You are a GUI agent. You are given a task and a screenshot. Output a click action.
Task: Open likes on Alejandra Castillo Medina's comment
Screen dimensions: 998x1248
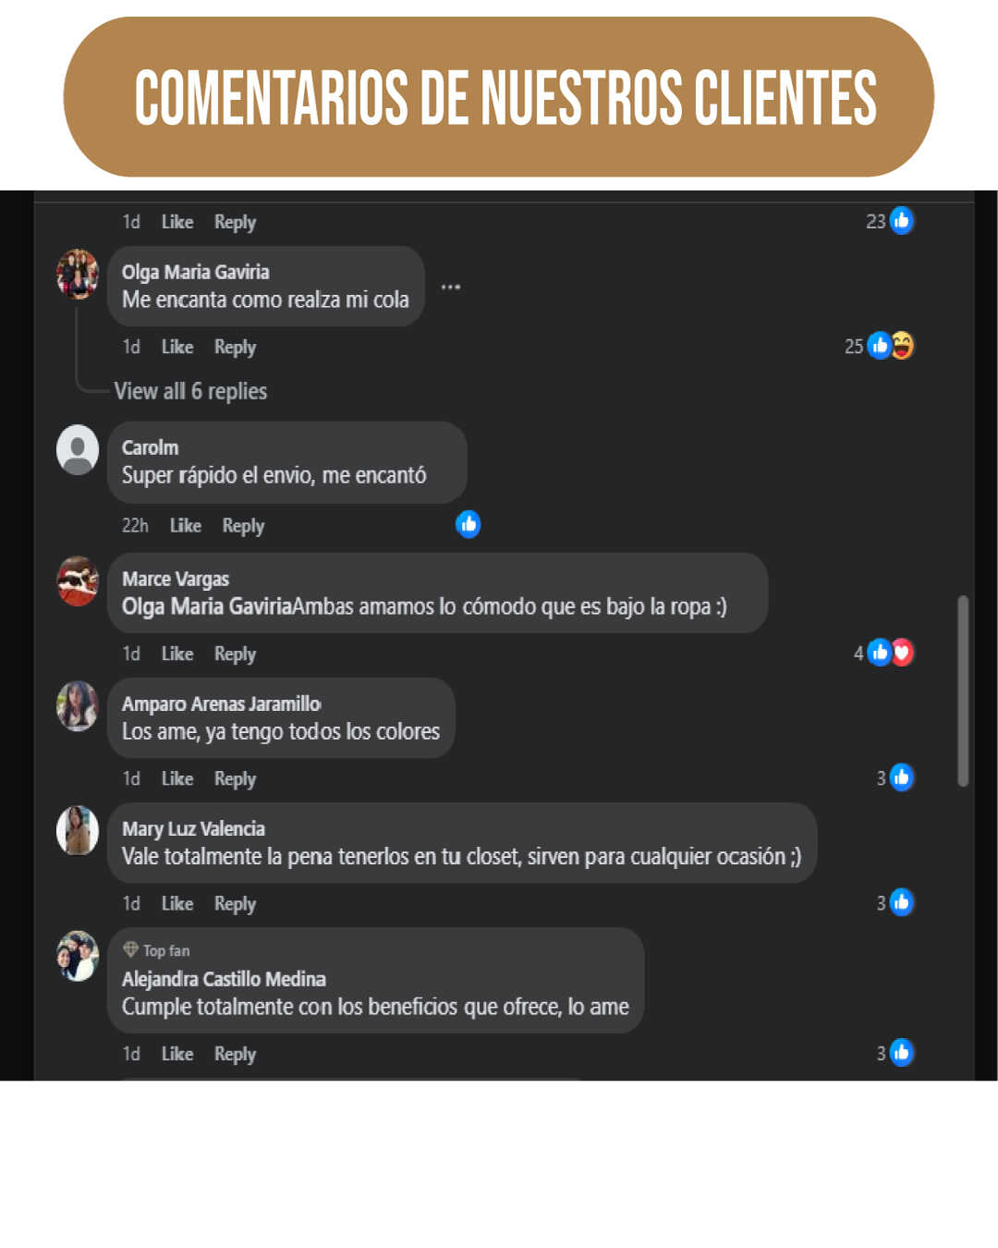pos(901,1052)
